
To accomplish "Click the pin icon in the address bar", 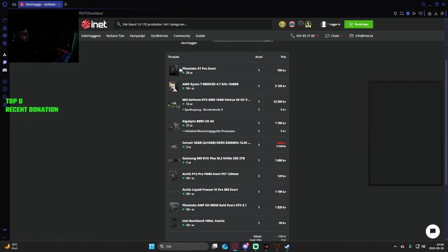I will (395, 14).
